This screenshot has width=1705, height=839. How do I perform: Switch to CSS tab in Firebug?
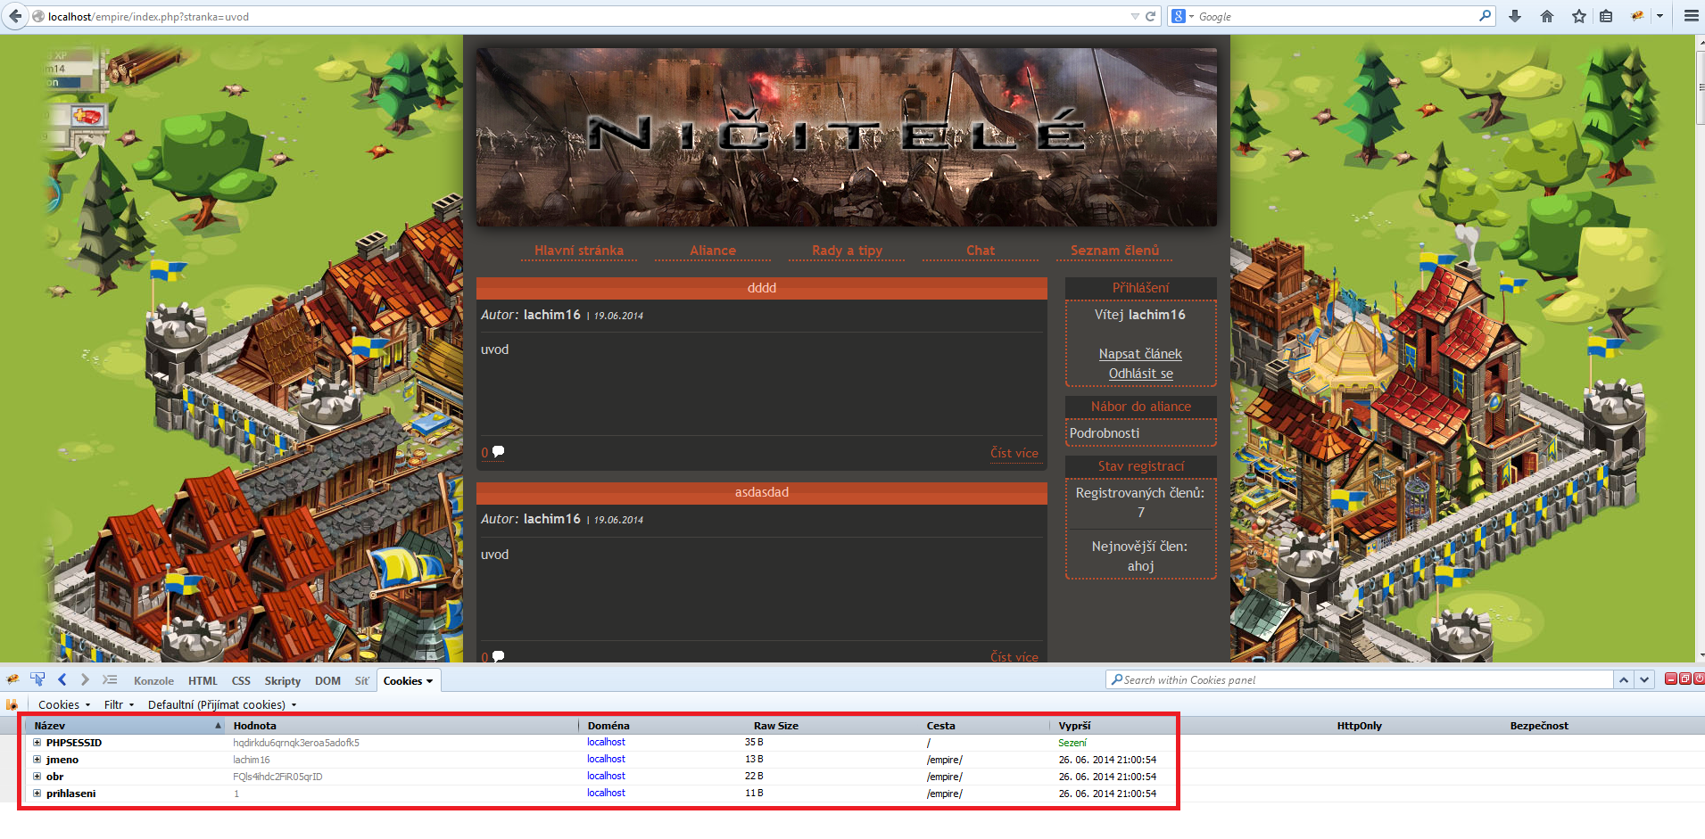241,680
